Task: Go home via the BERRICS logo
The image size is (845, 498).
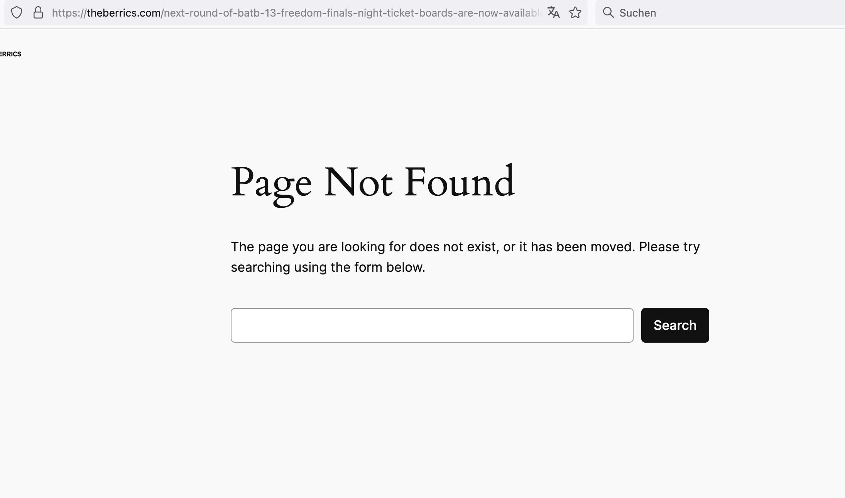Action: 10,54
